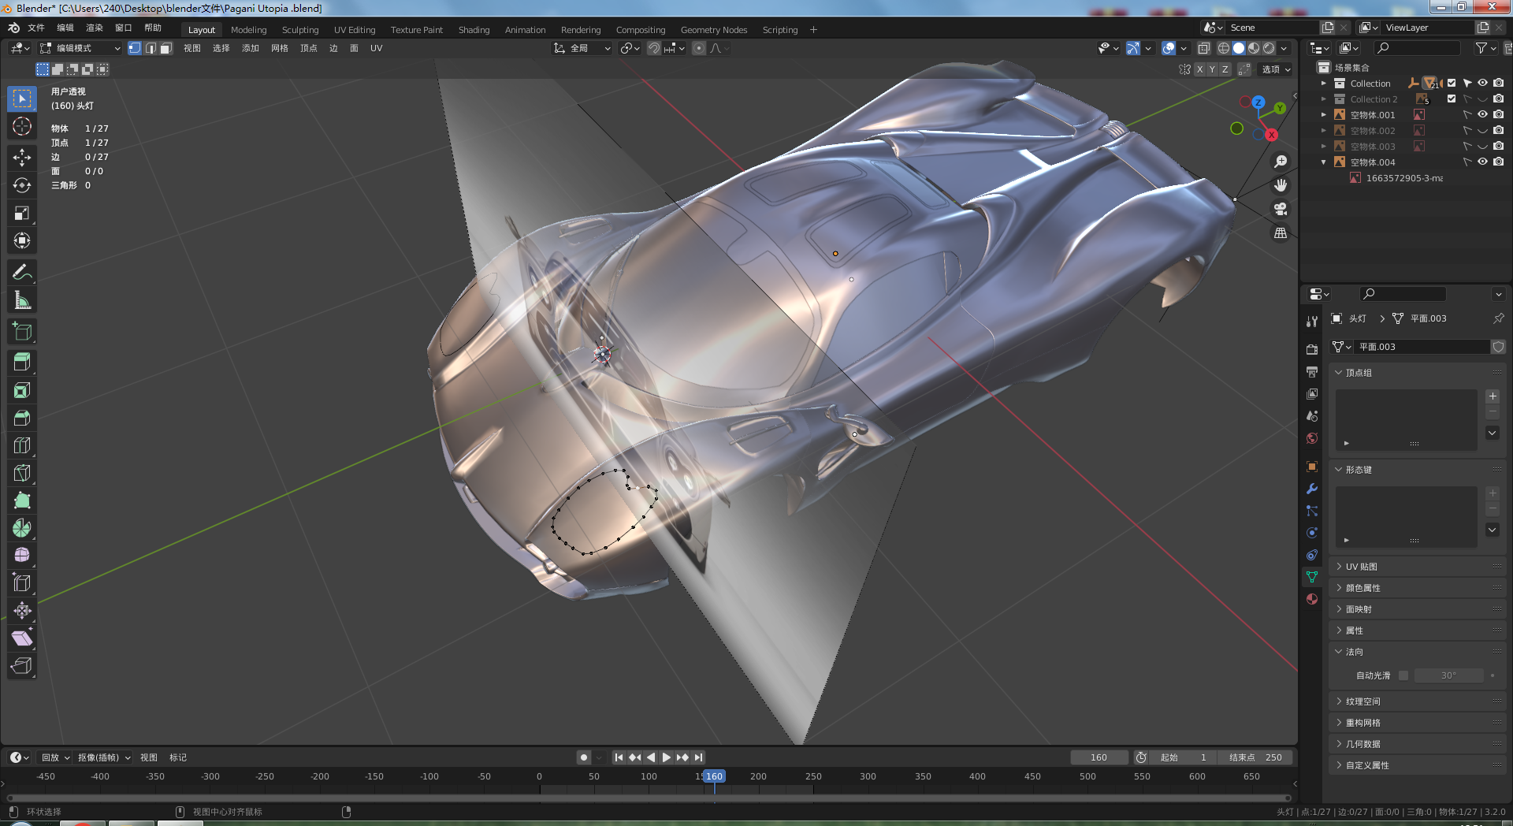Click the pan view hand icon
The height and width of the screenshot is (826, 1513).
click(1281, 185)
